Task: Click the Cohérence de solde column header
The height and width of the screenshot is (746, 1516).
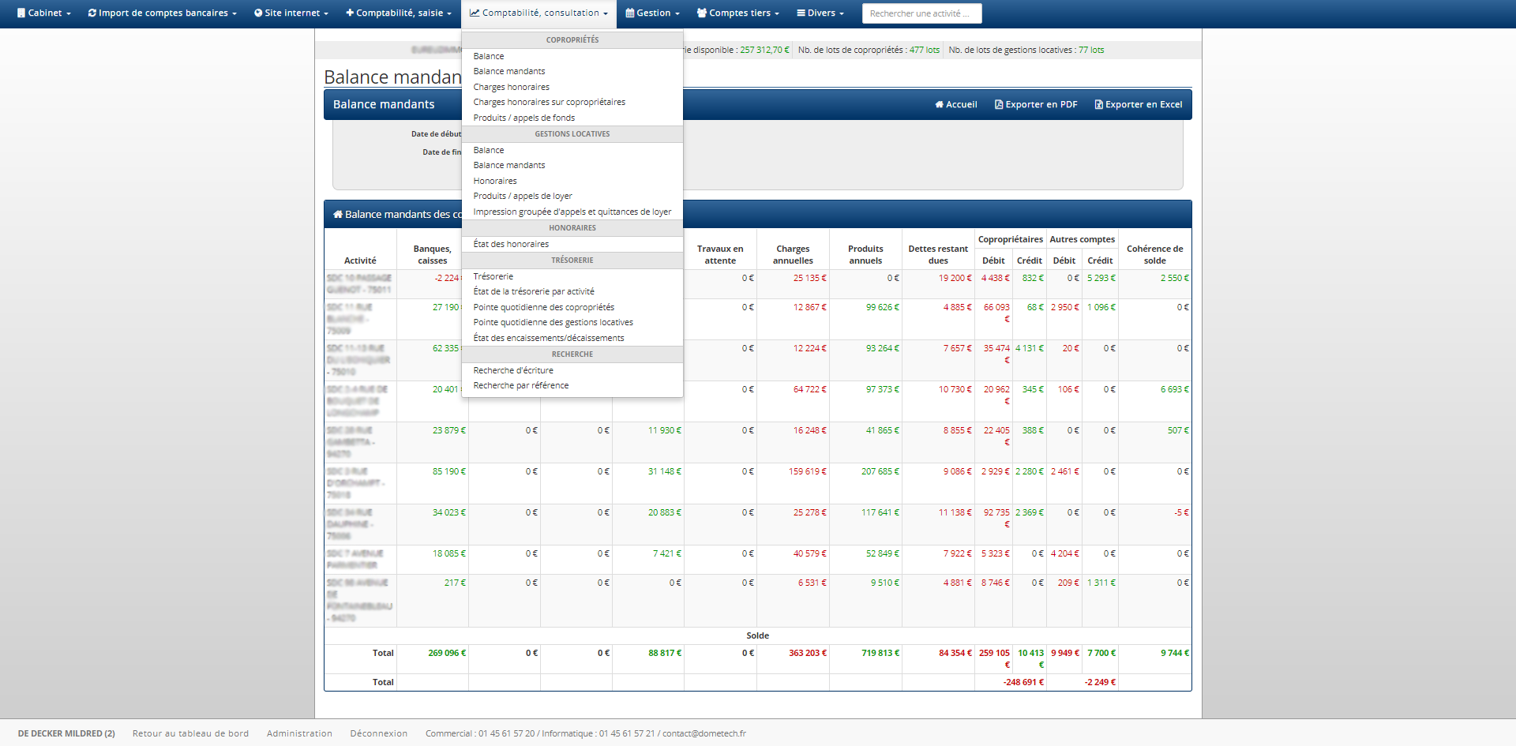Action: click(1155, 254)
